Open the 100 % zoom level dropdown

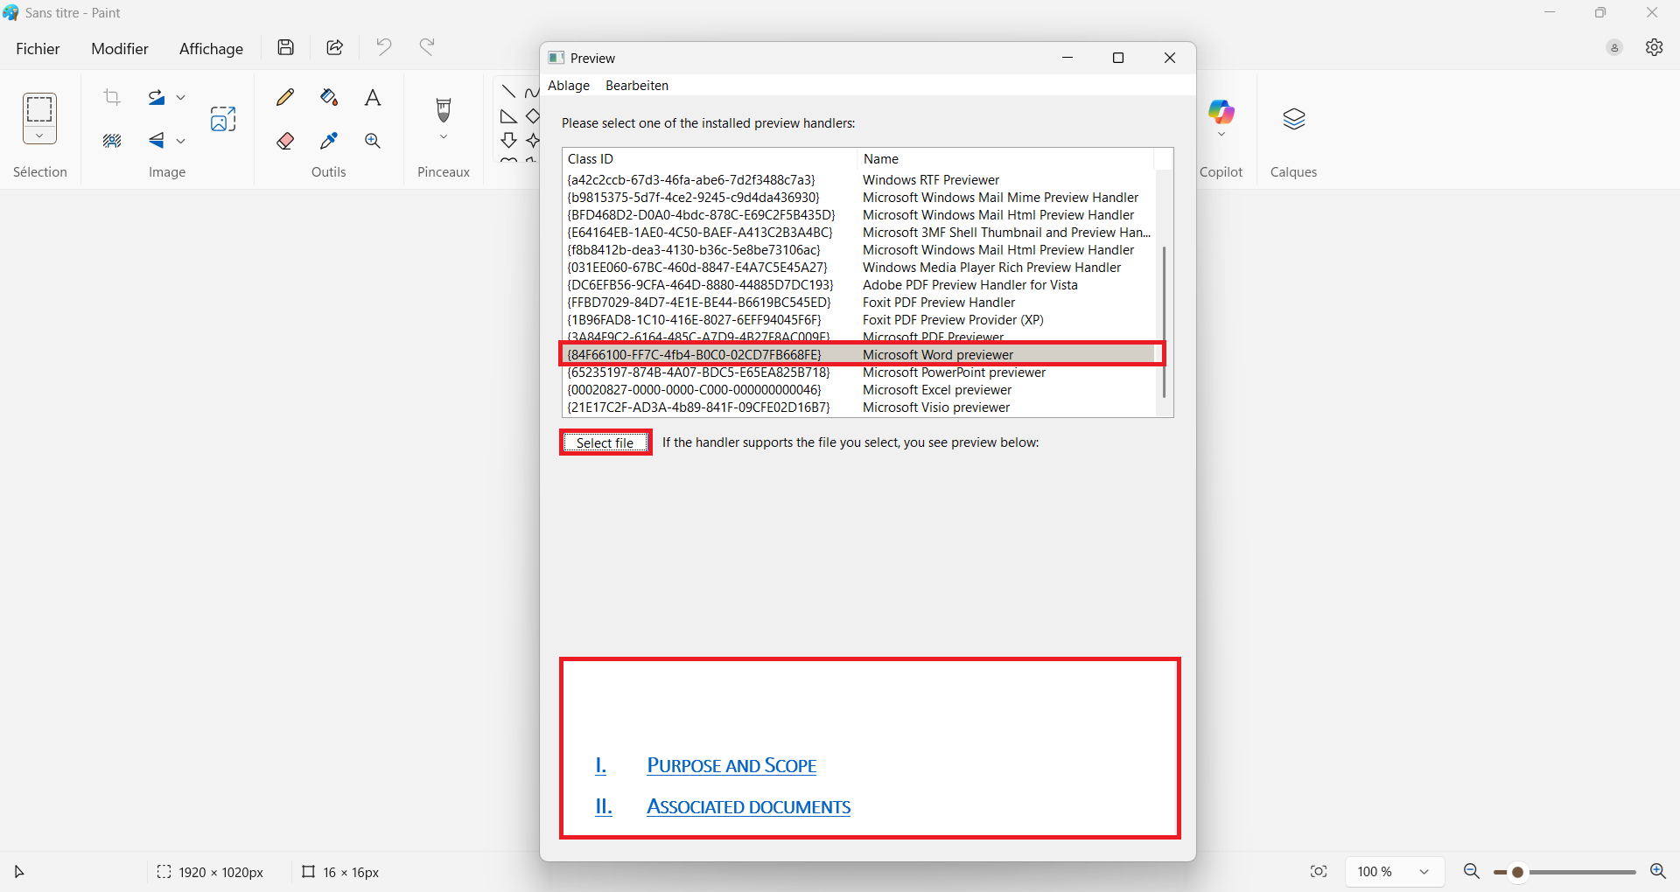pos(1394,872)
